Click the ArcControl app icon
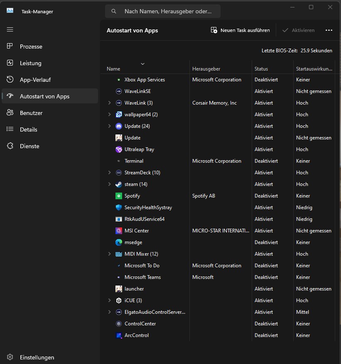 119,335
